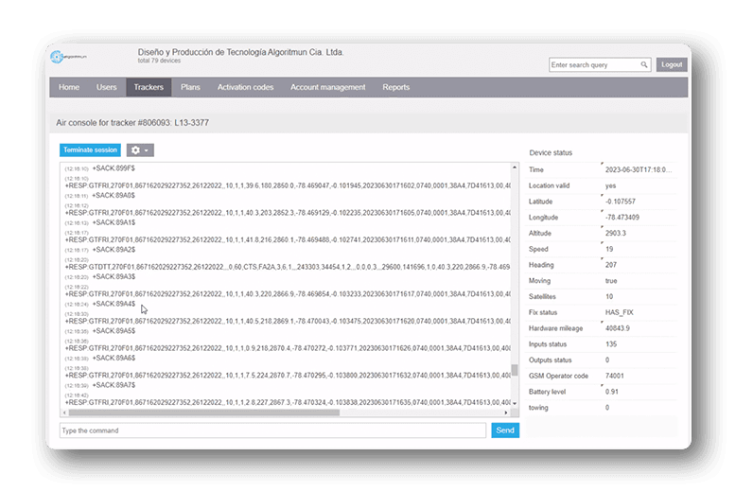Click Battery level value 0.91
This screenshot has width=753, height=492.
pos(612,392)
